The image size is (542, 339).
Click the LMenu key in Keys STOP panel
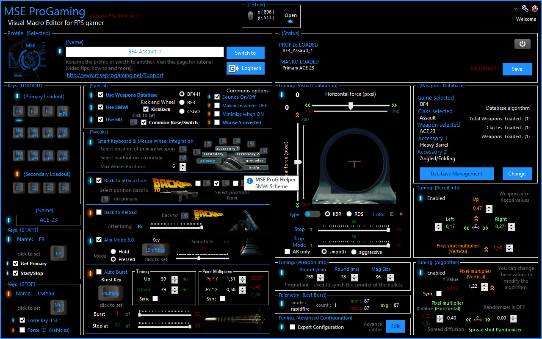(x=58, y=307)
